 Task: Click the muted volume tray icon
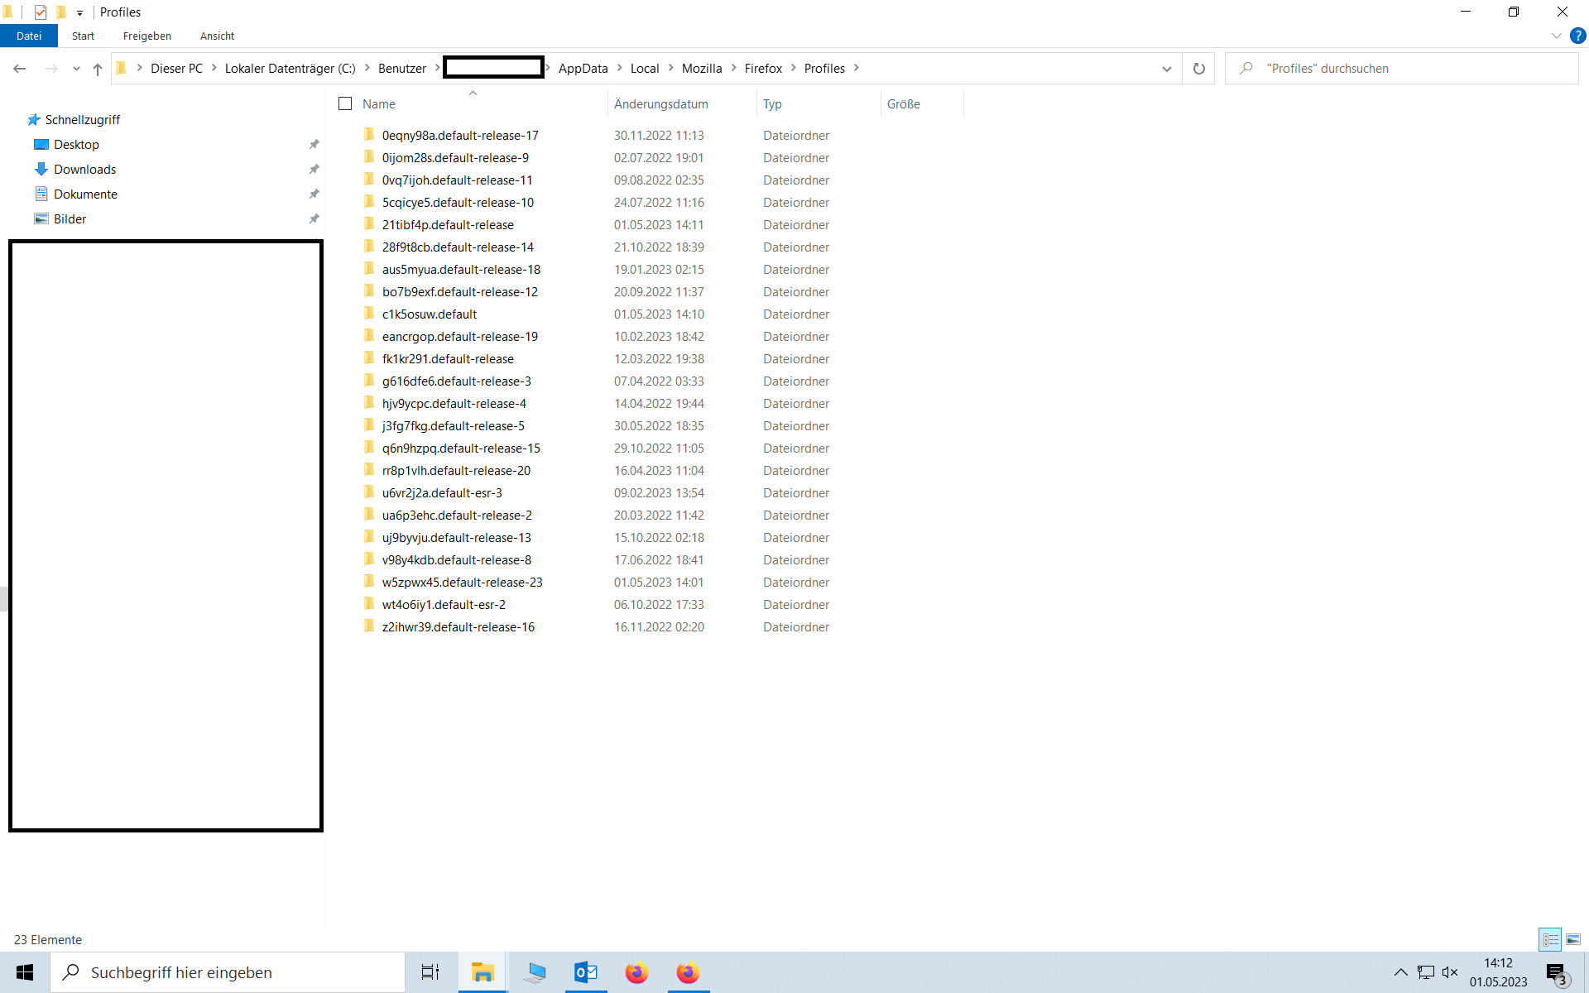(1449, 972)
